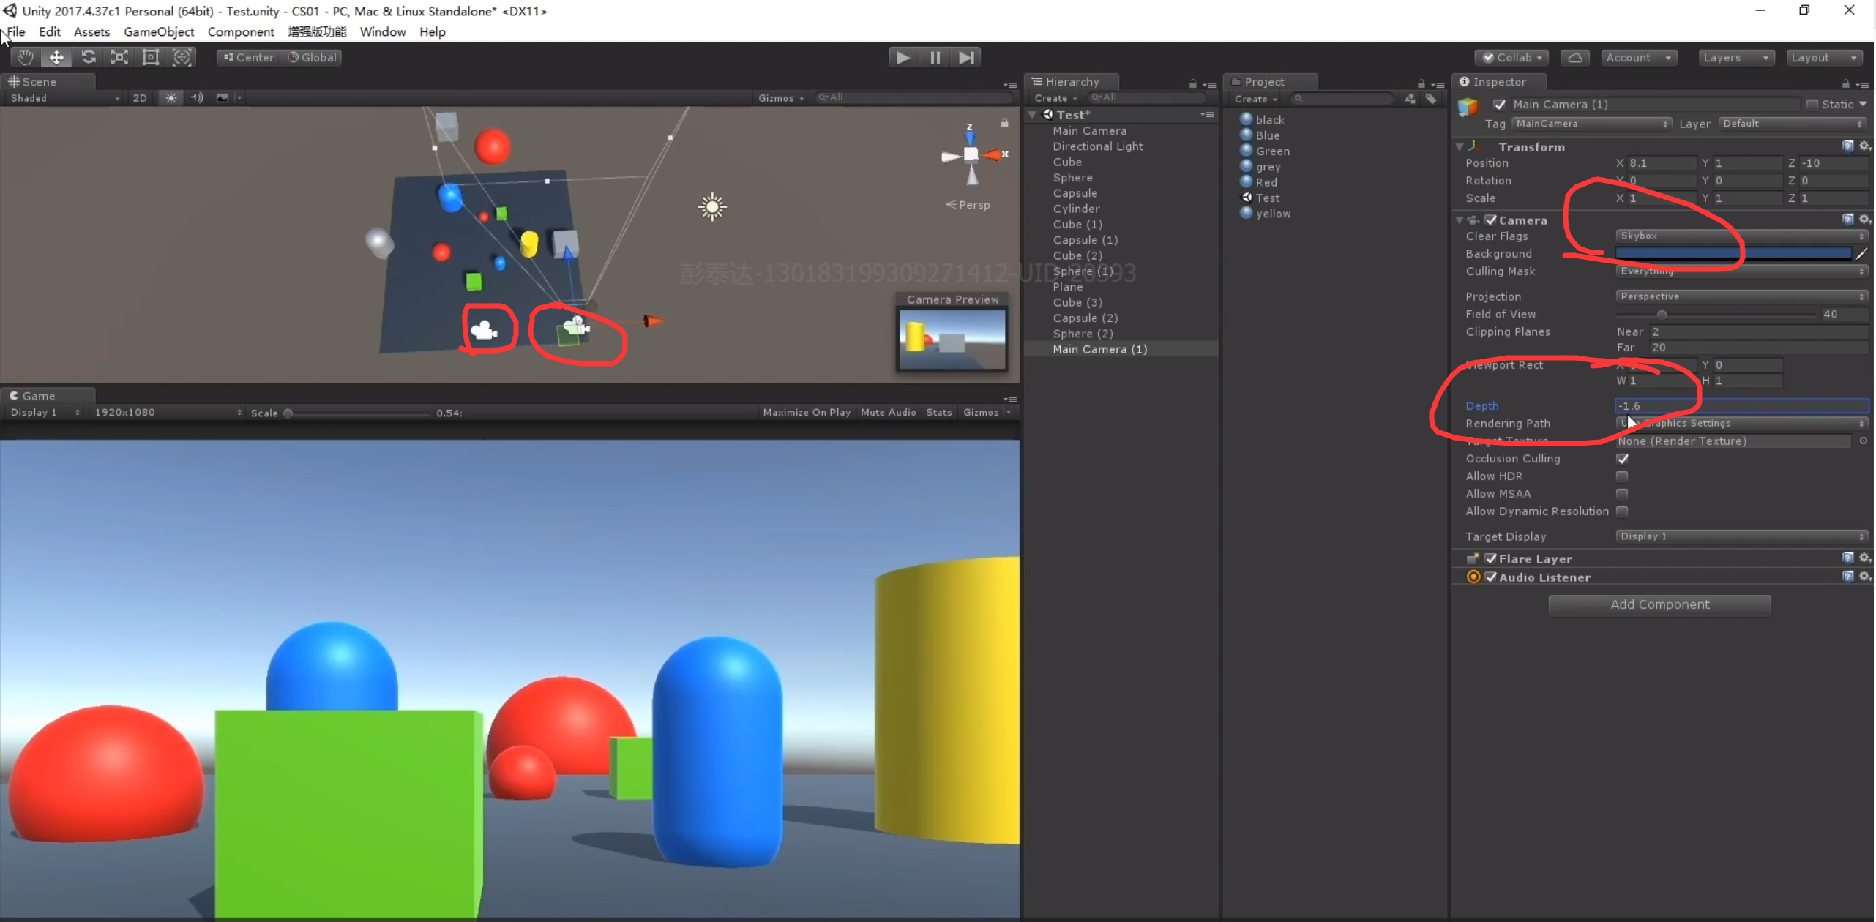Select the Hand tool in toolbar

click(x=25, y=57)
